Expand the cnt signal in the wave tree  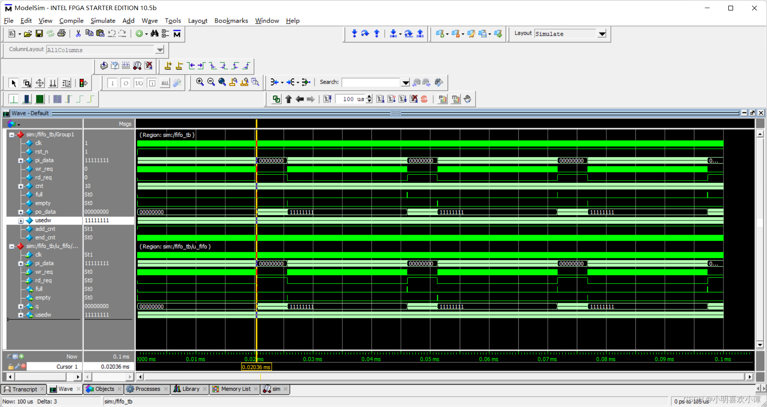[x=21, y=186]
